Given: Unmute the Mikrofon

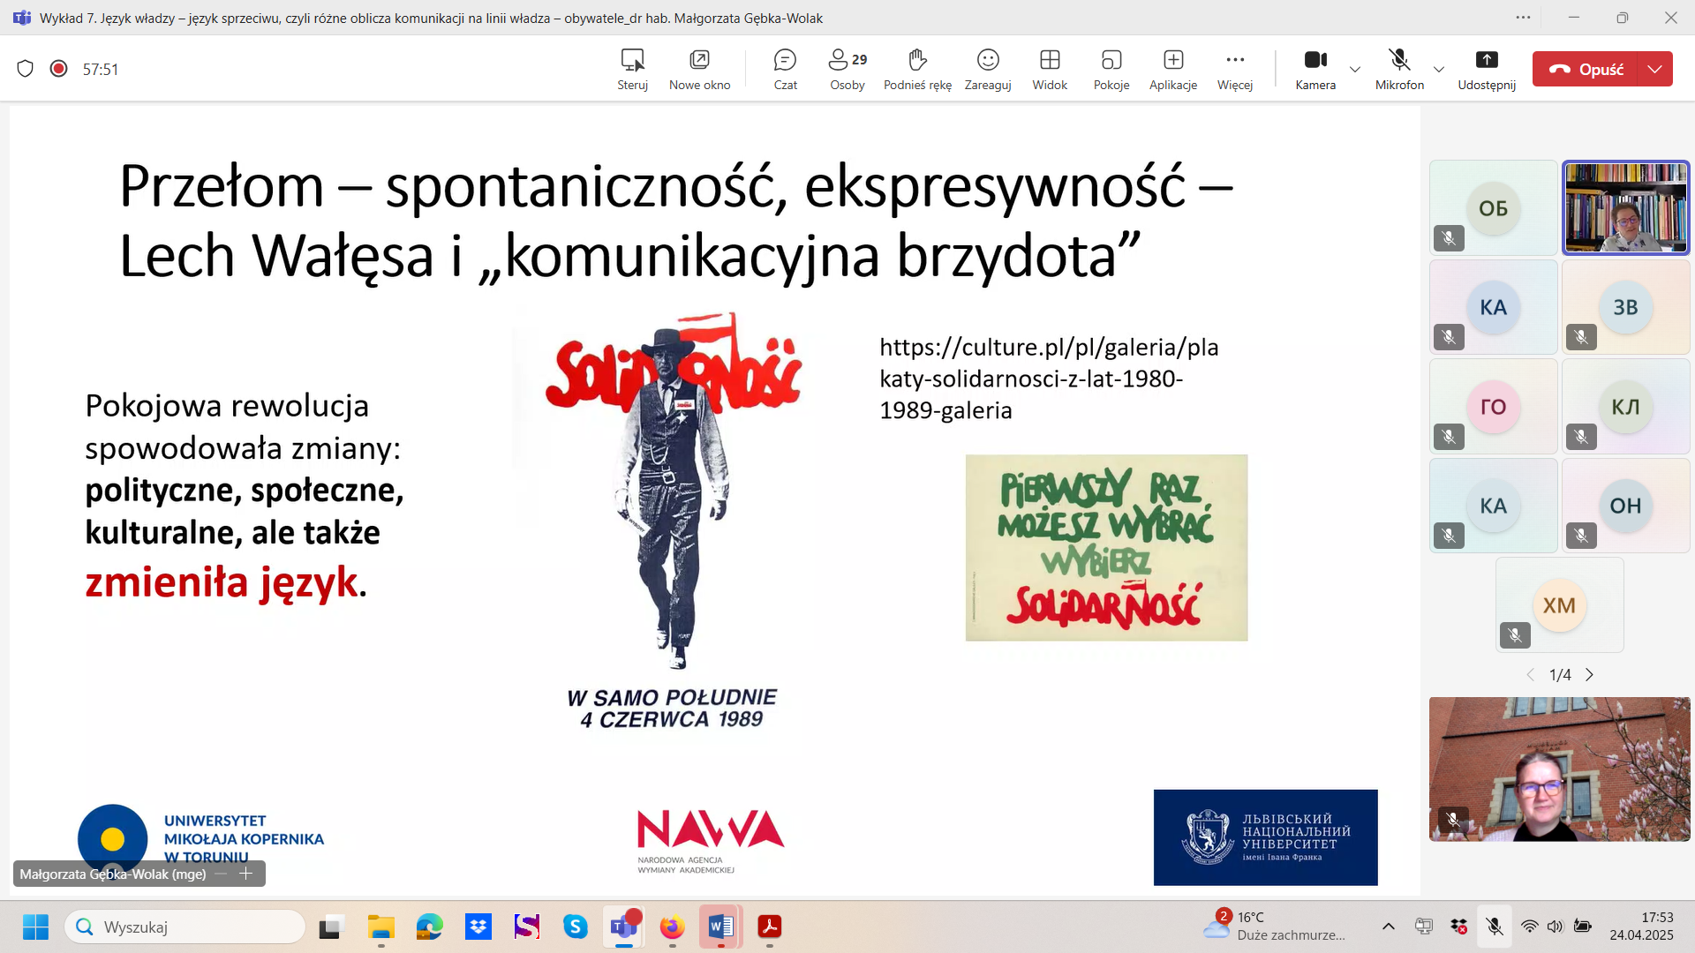Looking at the screenshot, I should [1398, 69].
